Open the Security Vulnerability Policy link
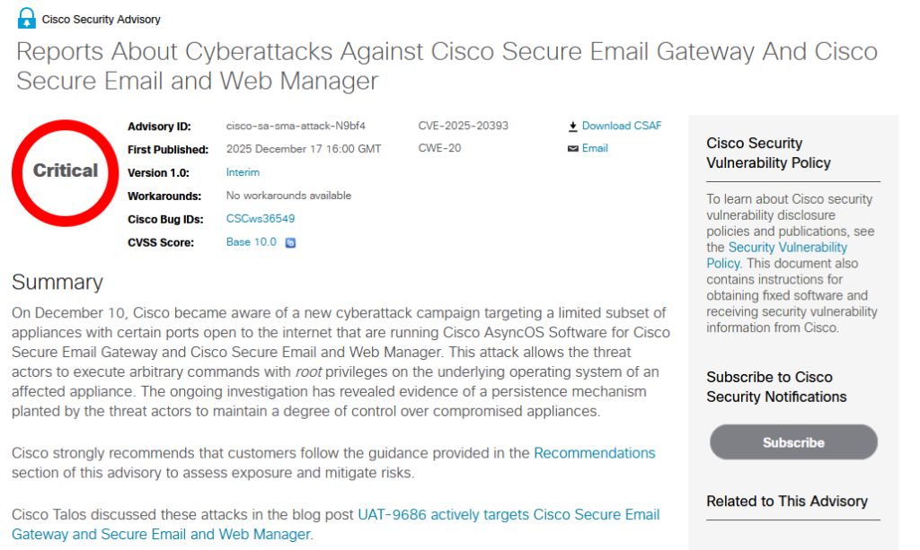 787,247
